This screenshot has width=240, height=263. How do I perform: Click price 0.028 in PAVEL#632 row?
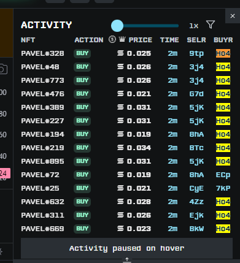139,202
